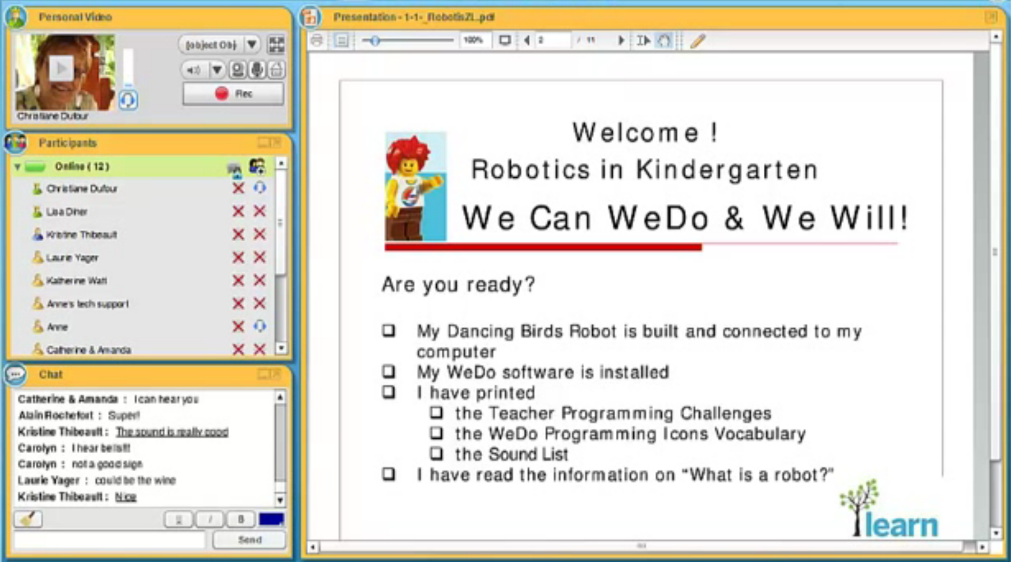Toggle the webcam icon
Screen dimensions: 1011x562
pos(237,70)
